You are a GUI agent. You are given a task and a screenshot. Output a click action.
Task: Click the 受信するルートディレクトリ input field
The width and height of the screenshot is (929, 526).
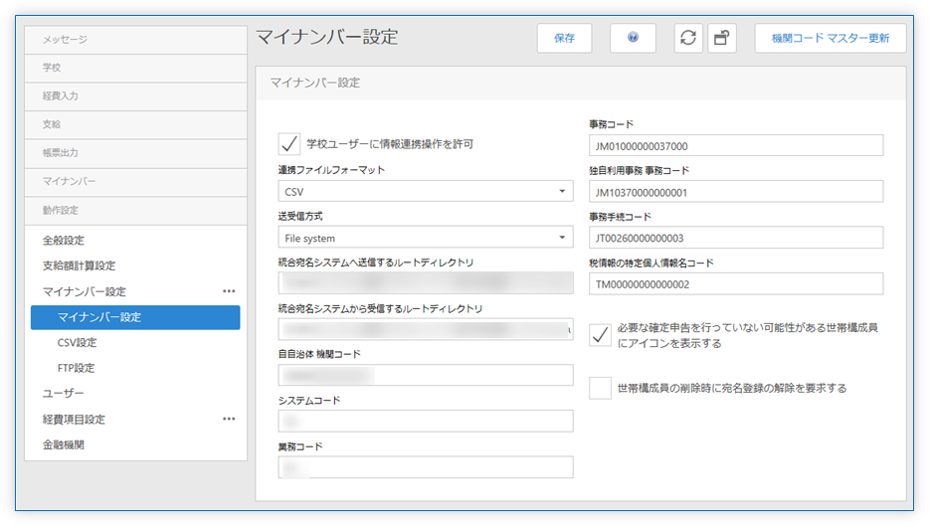tap(426, 329)
